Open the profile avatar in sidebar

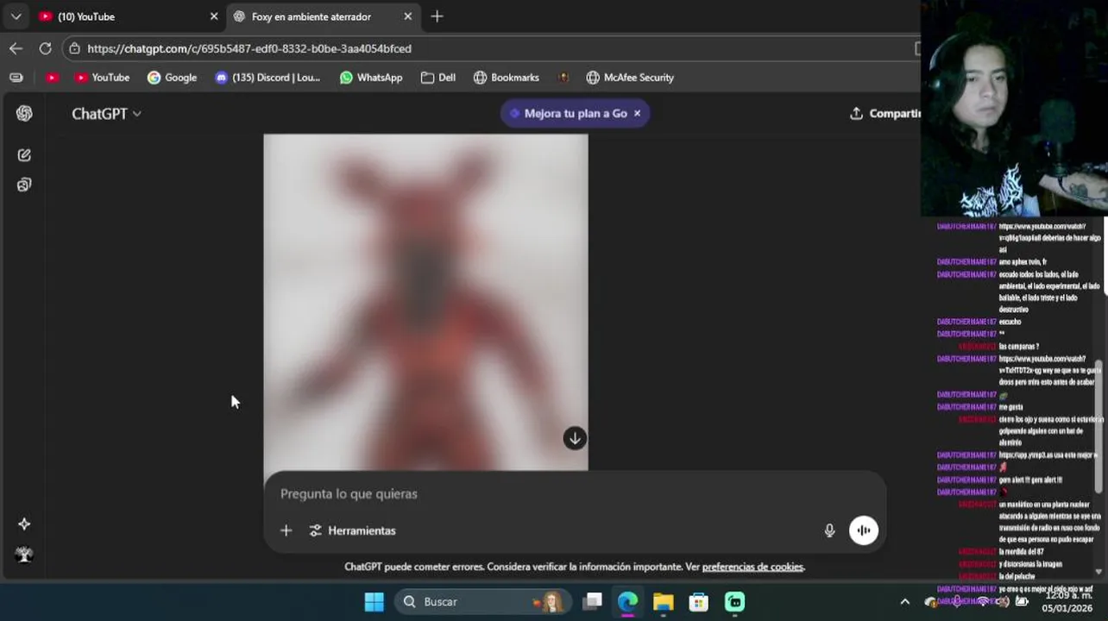point(24,555)
